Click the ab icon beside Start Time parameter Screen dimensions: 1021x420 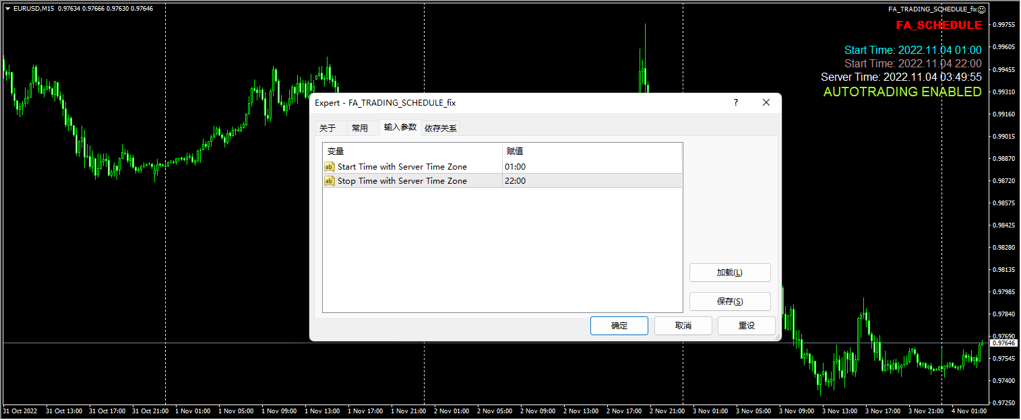330,166
